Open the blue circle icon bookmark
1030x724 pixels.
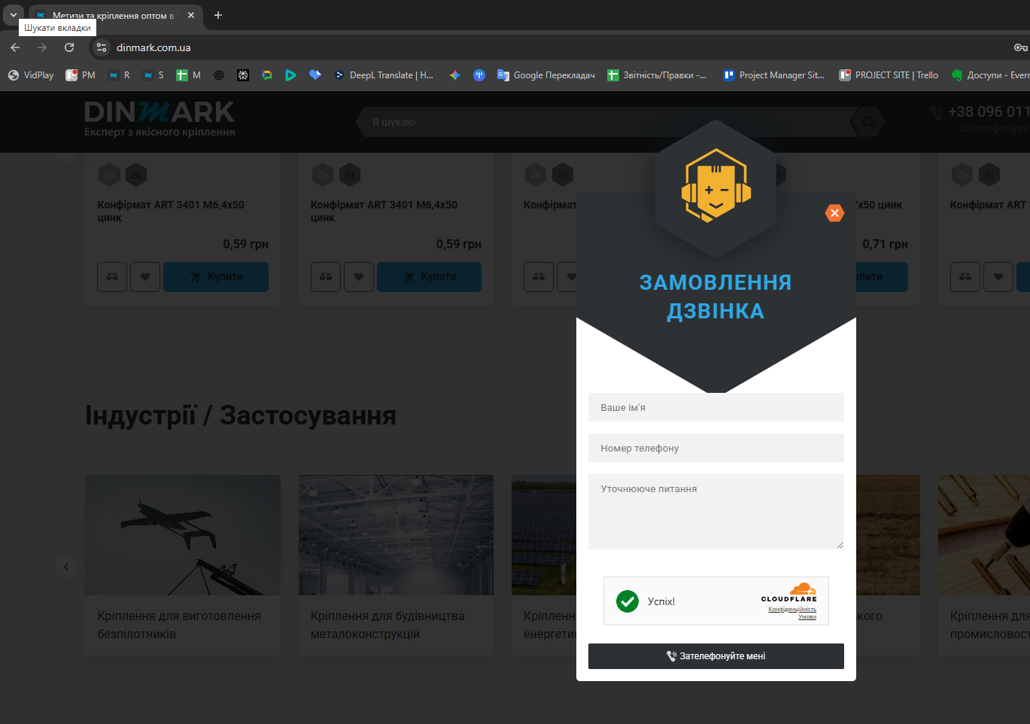click(x=479, y=75)
